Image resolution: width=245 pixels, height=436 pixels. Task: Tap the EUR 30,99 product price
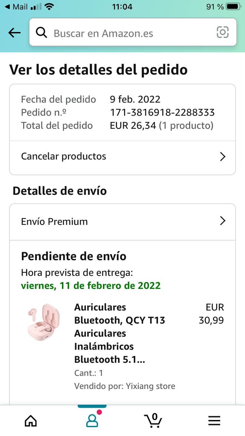point(211,314)
